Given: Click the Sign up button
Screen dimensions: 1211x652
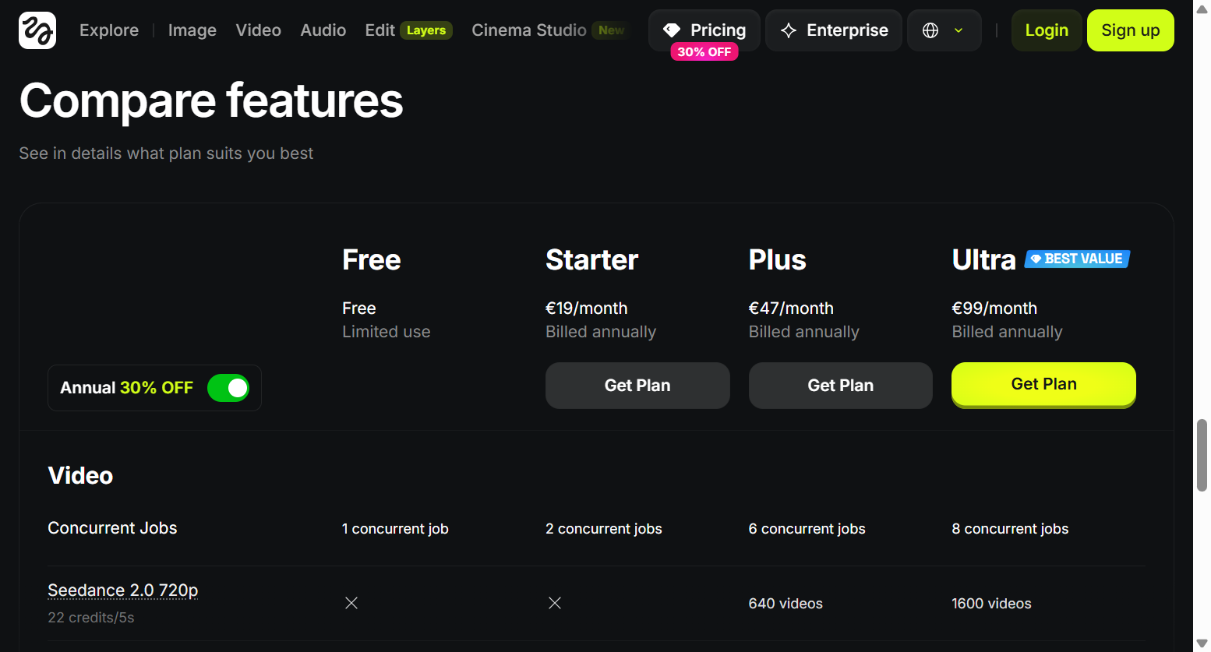Looking at the screenshot, I should 1131,30.
